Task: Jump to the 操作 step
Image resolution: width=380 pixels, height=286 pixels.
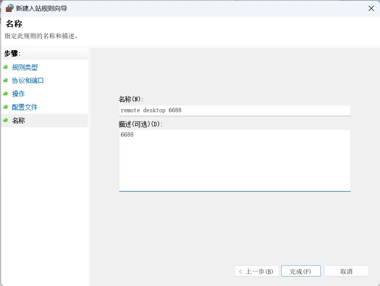Action: pyautogui.click(x=18, y=94)
